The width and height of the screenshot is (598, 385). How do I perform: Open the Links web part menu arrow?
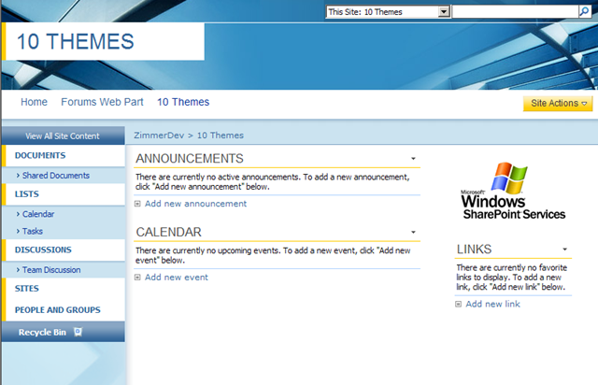(x=565, y=250)
